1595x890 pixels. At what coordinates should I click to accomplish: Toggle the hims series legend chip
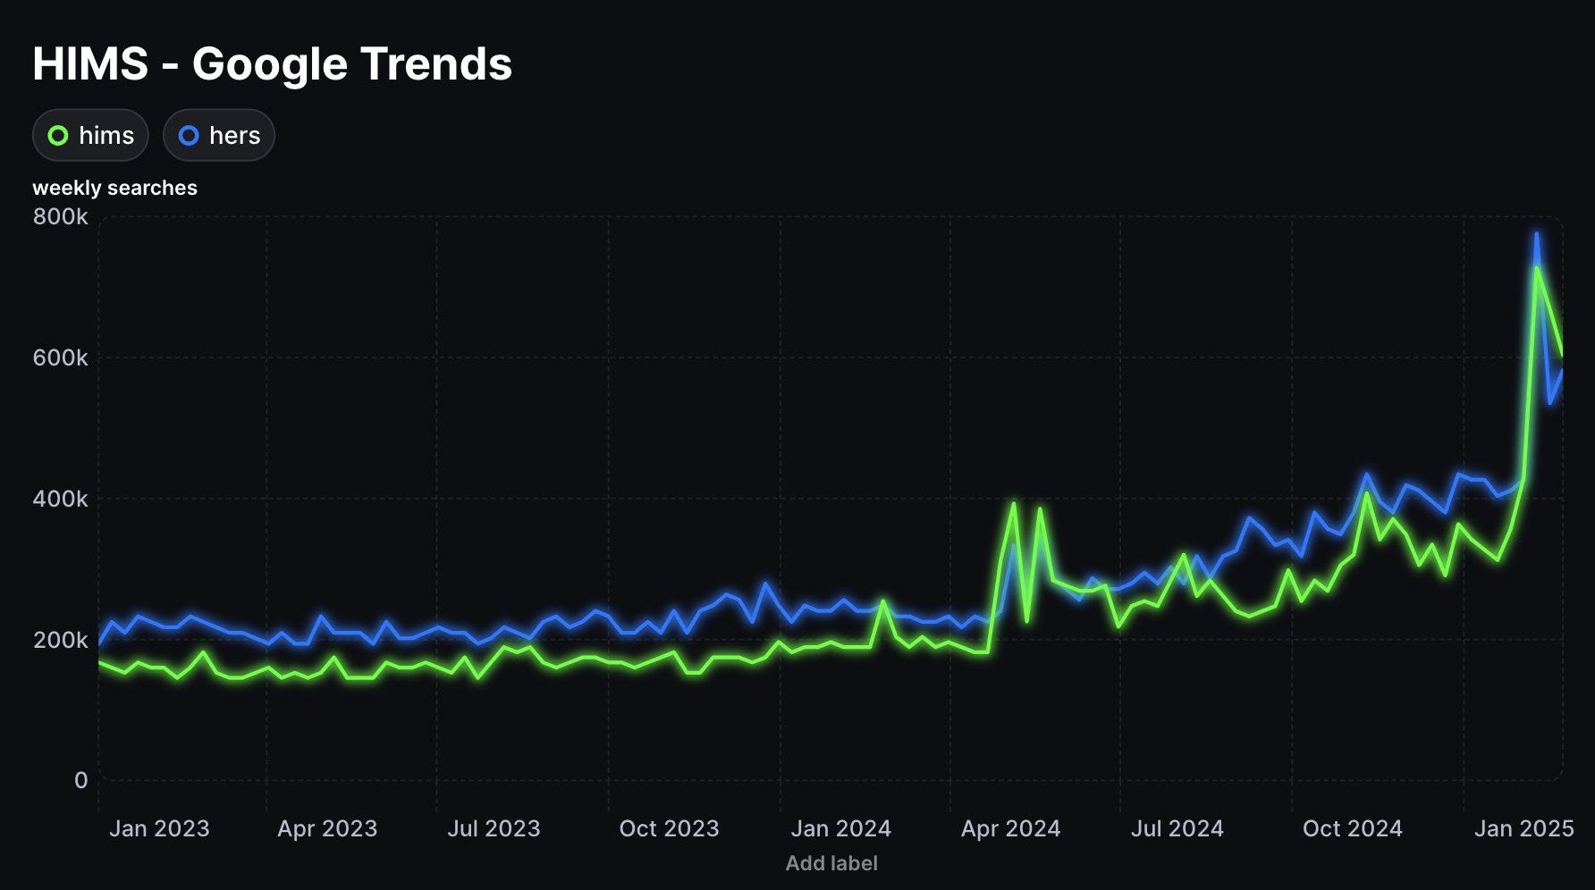coord(90,136)
